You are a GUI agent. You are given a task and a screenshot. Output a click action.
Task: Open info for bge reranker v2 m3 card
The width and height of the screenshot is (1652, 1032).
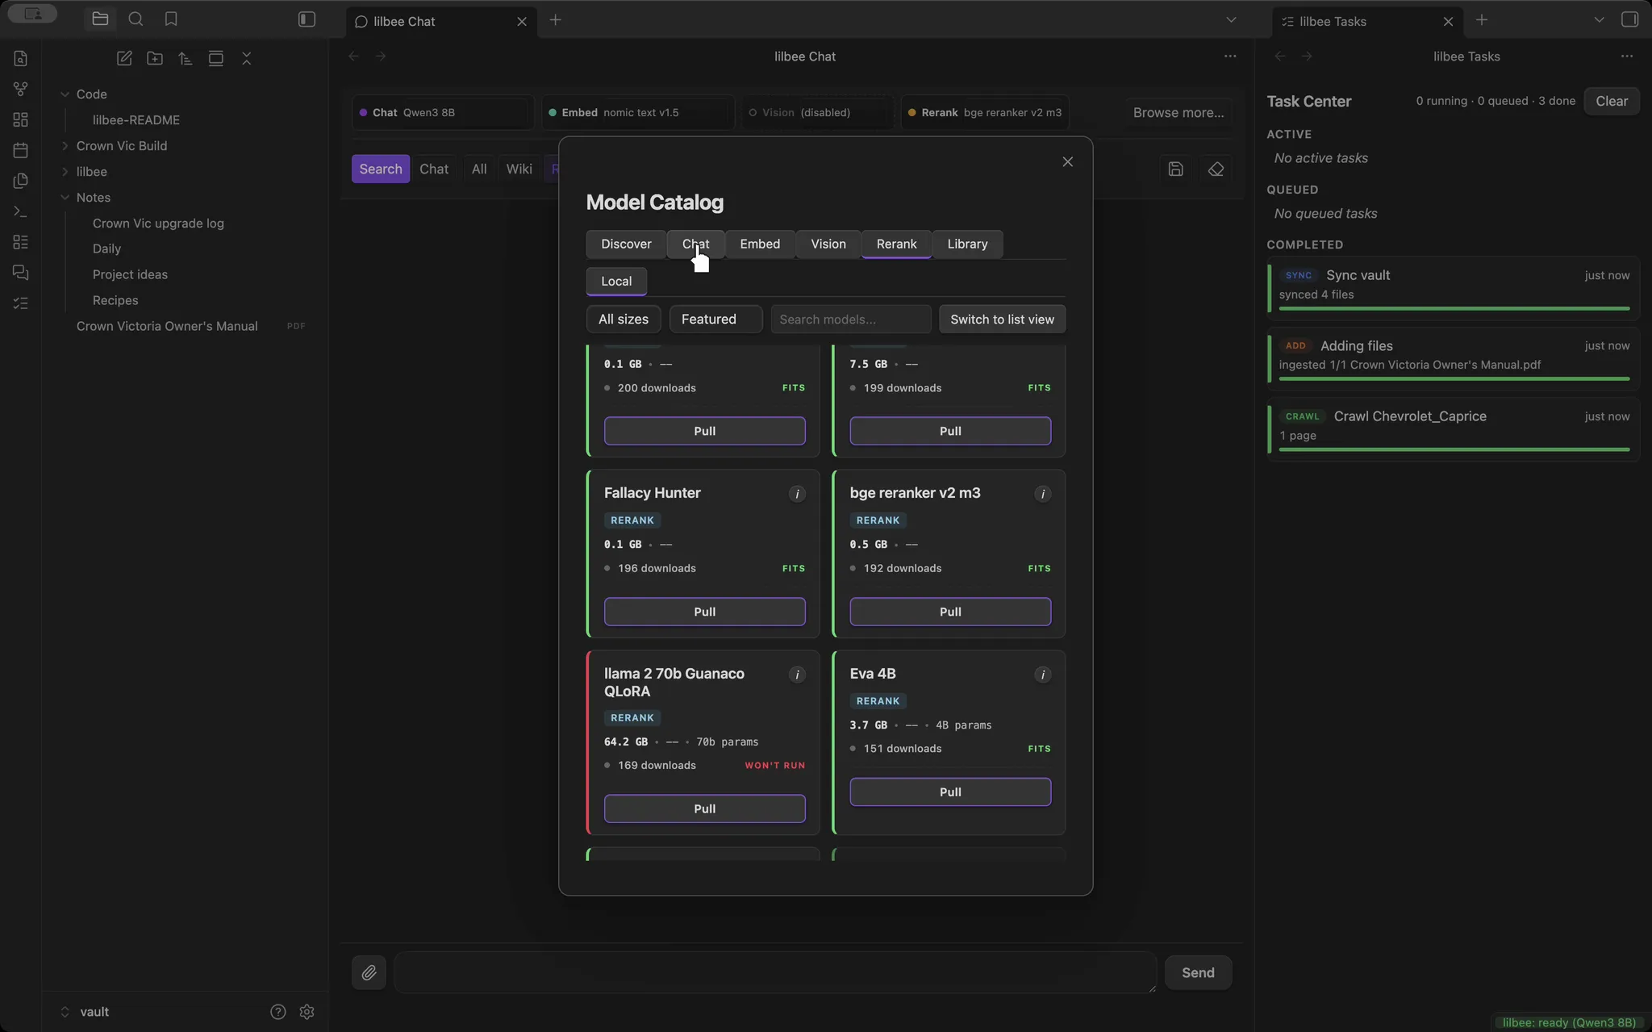point(1042,494)
